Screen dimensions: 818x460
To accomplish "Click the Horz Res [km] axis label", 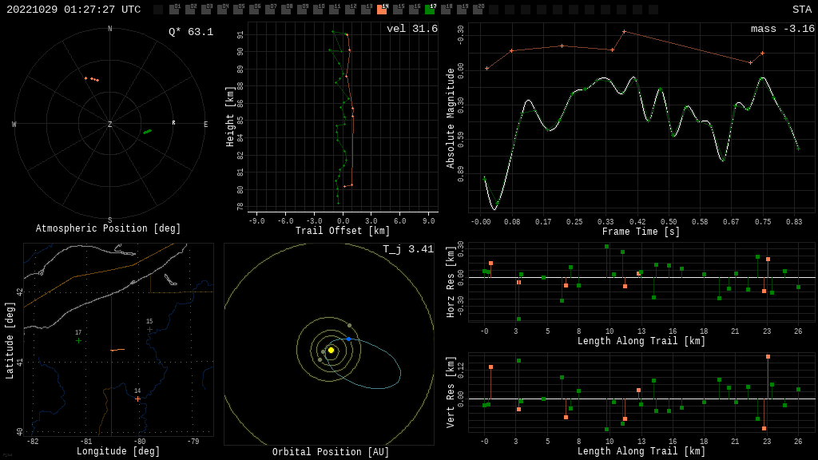I will tap(451, 282).
